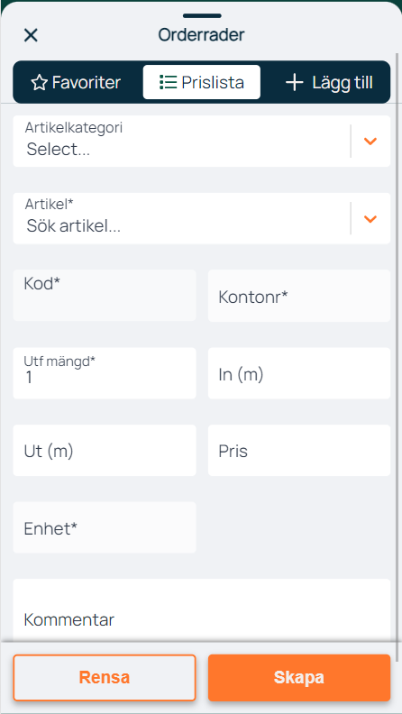Close the Orderrader panel with the X icon
The height and width of the screenshot is (714, 402).
31,35
